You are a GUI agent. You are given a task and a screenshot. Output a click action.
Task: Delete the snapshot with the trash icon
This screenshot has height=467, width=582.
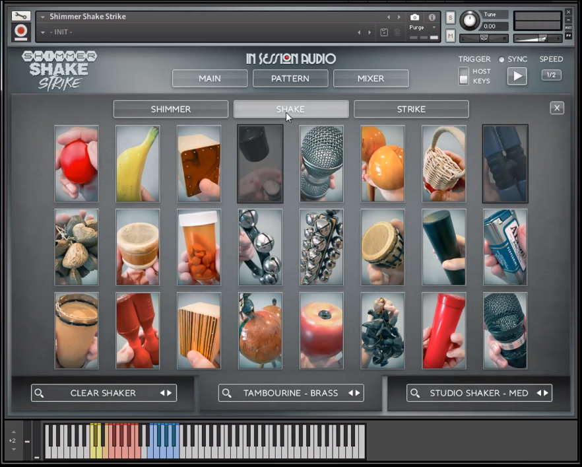point(397,32)
